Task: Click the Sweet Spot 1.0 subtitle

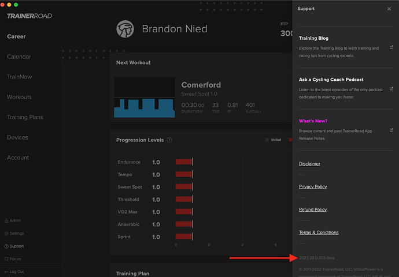Action: coord(199,94)
